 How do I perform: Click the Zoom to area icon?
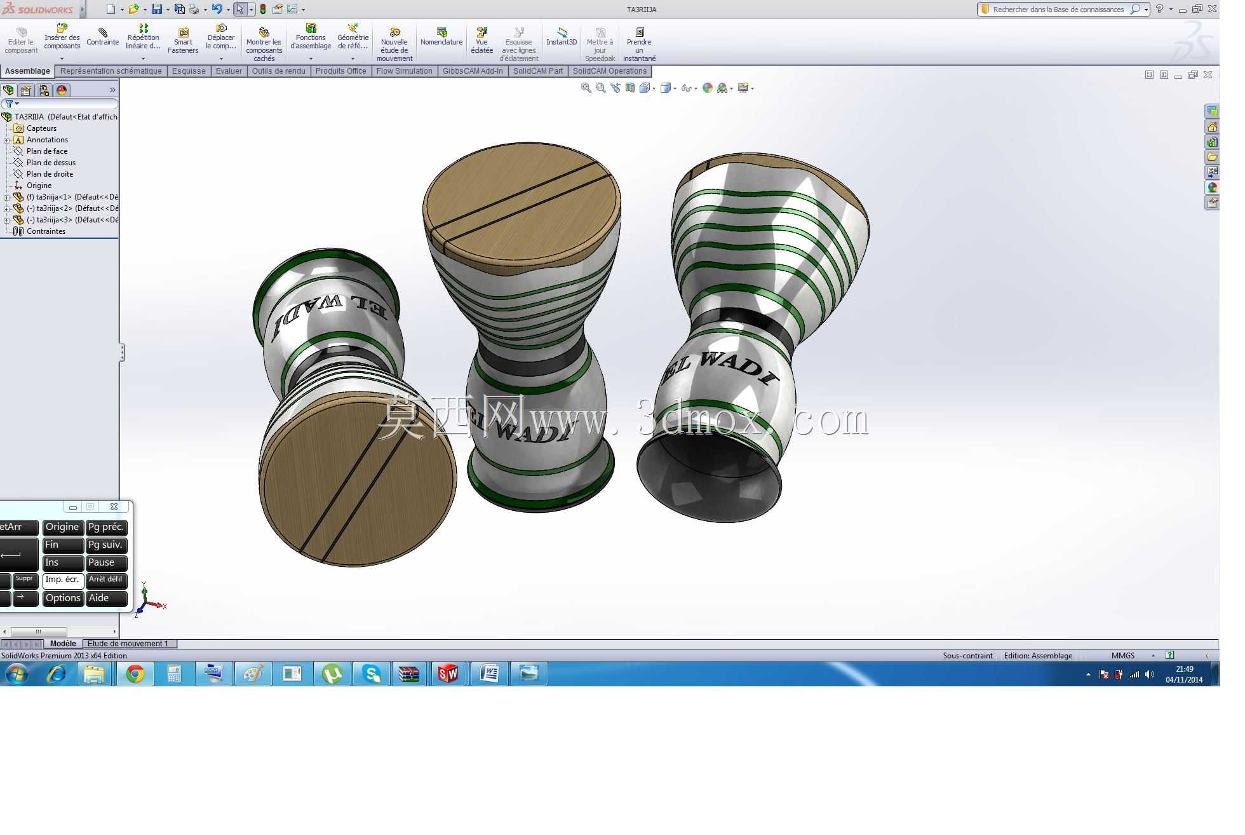[601, 88]
